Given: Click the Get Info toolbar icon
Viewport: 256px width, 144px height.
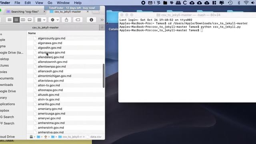Looking at the screenshot, I should coord(91,20).
